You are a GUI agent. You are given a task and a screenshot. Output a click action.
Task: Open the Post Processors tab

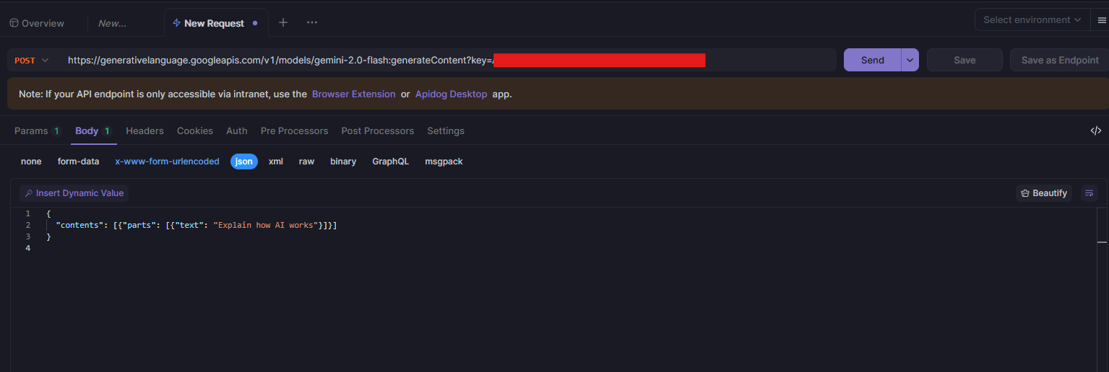tap(377, 131)
